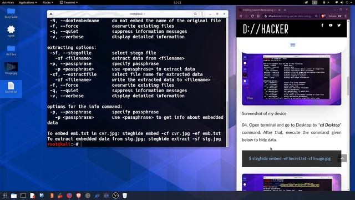Open the ngrok desktop icon
Viewport: 355px width, 200px height.
tap(11, 31)
